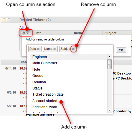Select Engineer from column list

pyautogui.click(x=40, y=57)
